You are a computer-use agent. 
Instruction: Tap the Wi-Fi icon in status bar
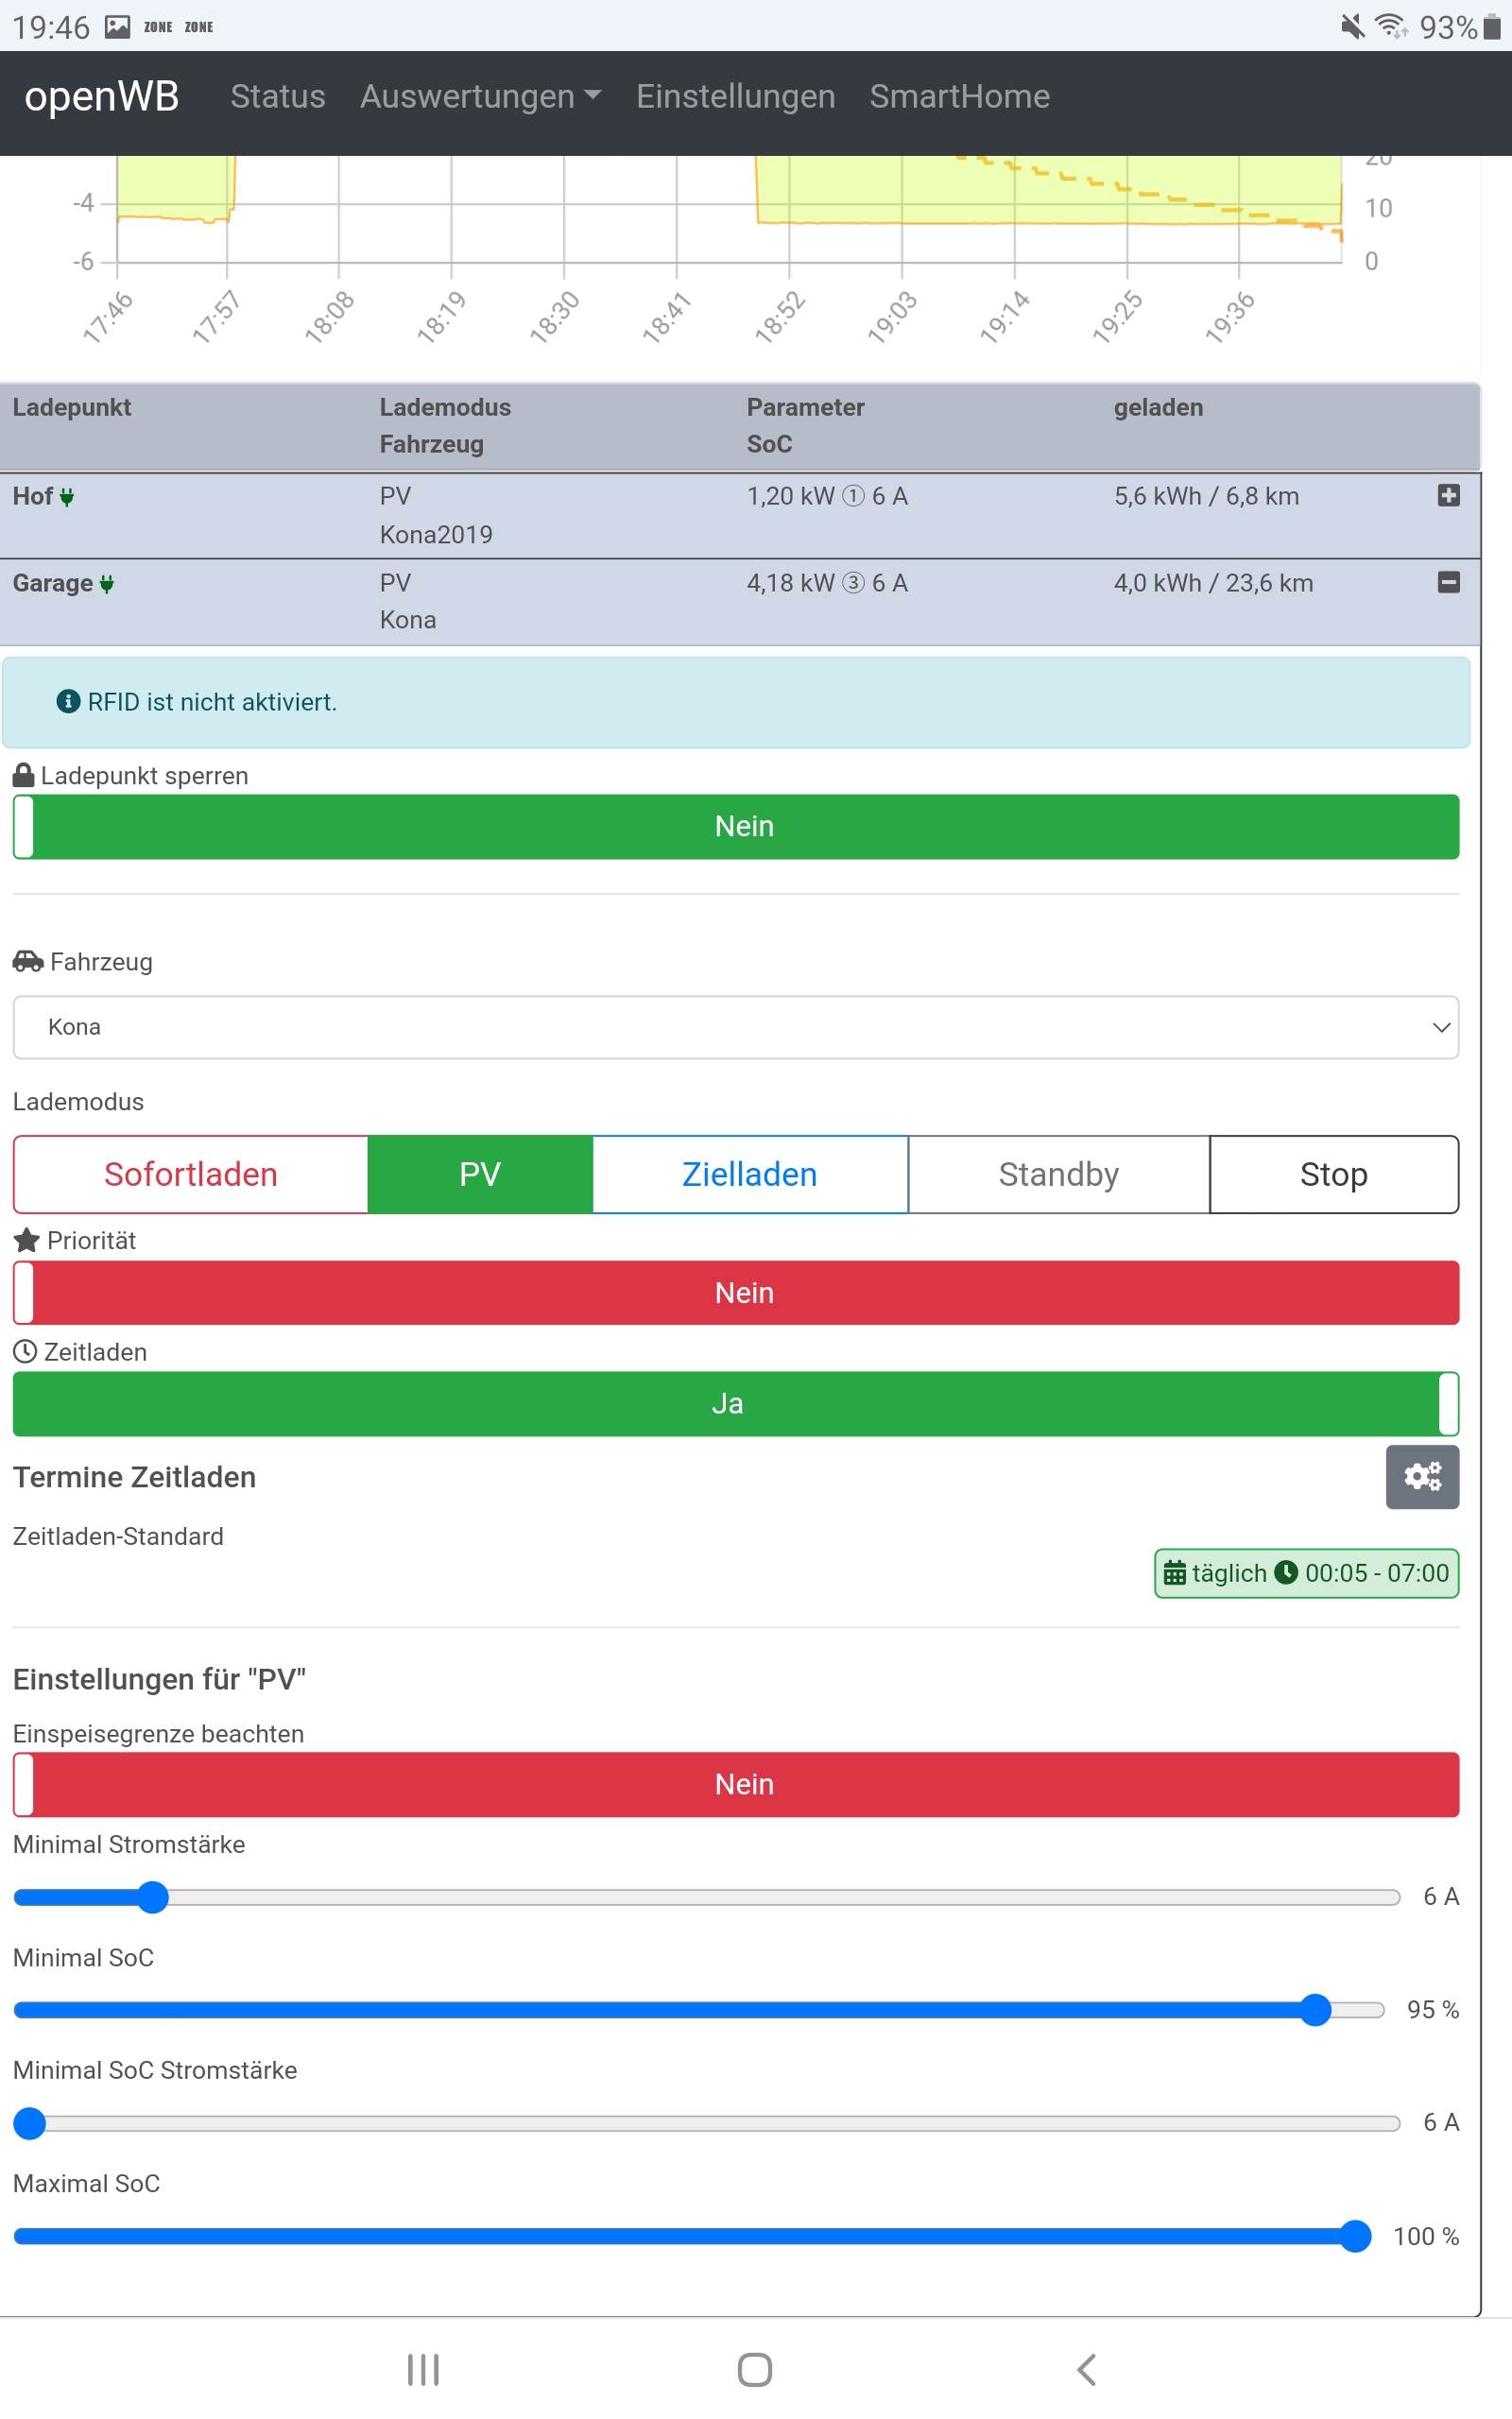(1391, 26)
